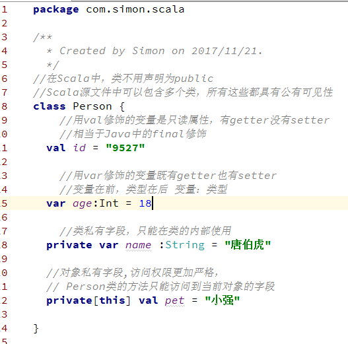This screenshot has height=344, width=348.
Task: Click 'com.simon.scala' package name
Action: point(135,9)
